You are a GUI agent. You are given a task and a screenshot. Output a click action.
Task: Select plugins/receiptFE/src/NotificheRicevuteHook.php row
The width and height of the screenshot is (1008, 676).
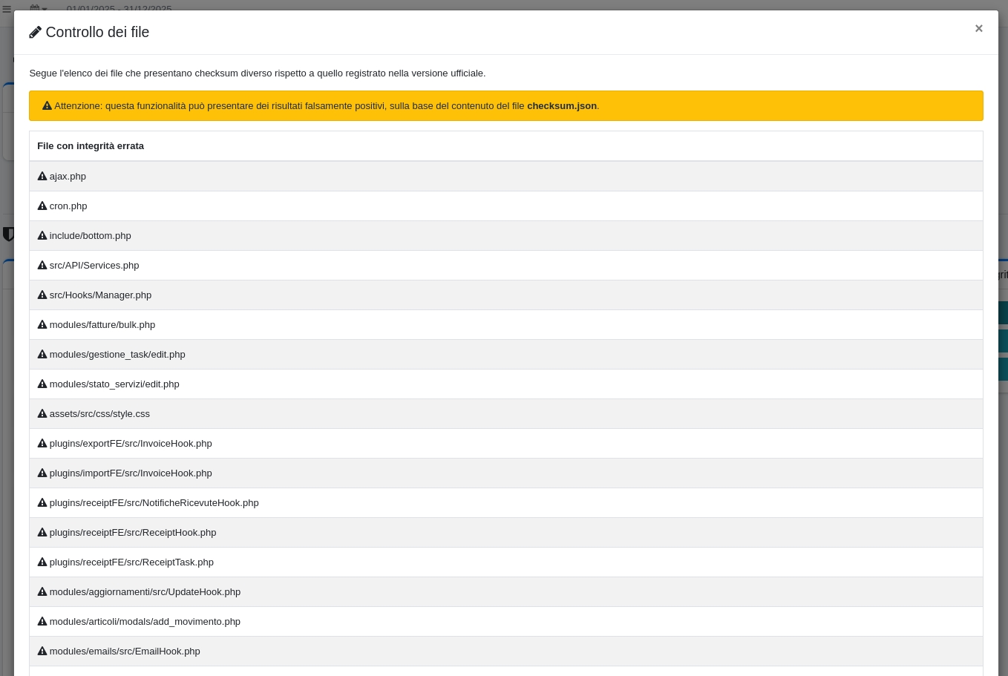(154, 503)
